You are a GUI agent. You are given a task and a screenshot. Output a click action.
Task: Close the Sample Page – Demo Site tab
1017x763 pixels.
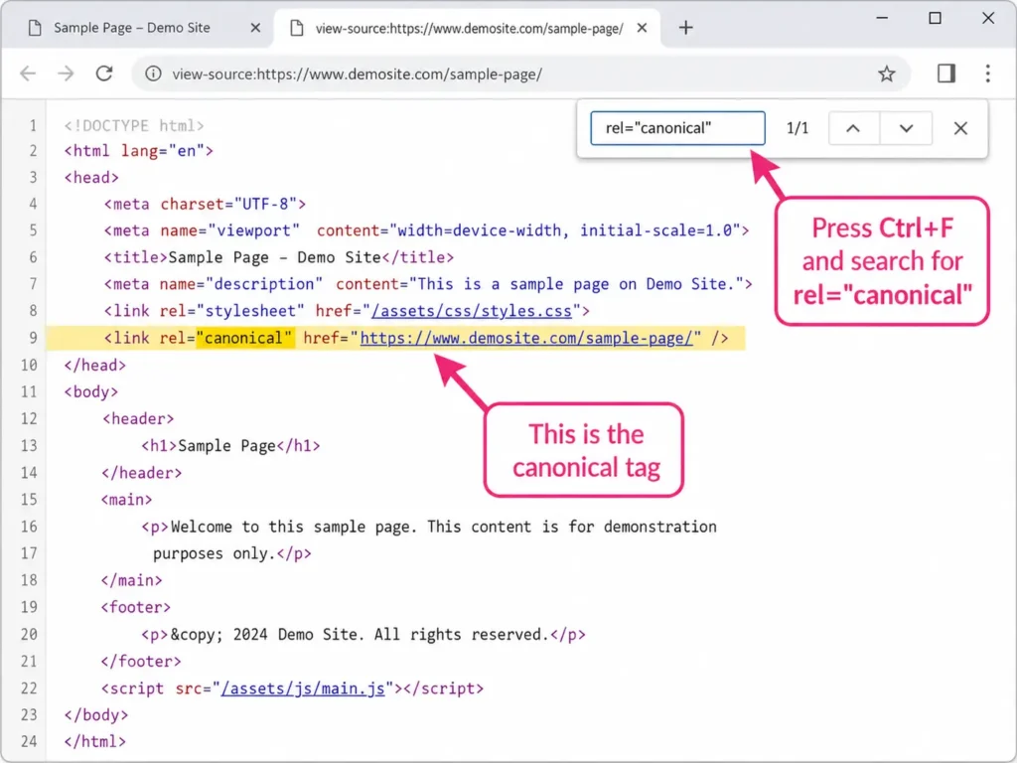coord(255,28)
